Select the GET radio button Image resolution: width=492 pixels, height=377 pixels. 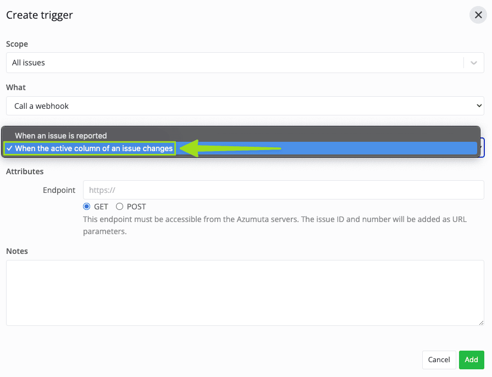(x=87, y=206)
